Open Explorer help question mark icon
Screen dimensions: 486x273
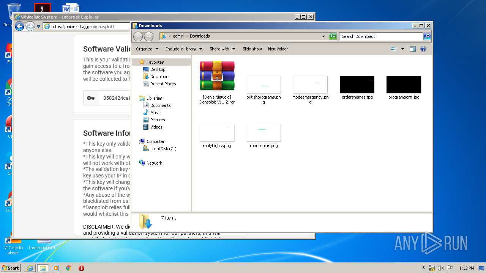(423, 49)
